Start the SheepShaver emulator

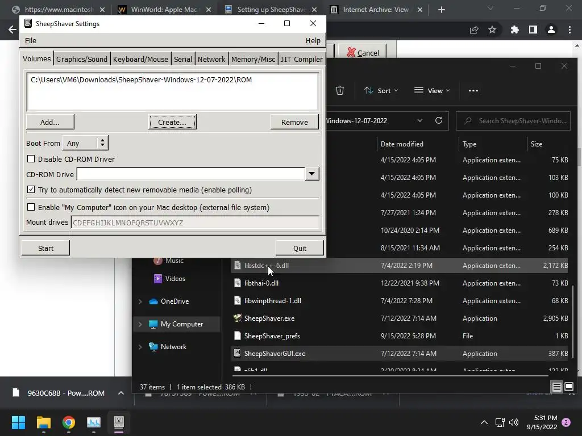click(x=45, y=248)
